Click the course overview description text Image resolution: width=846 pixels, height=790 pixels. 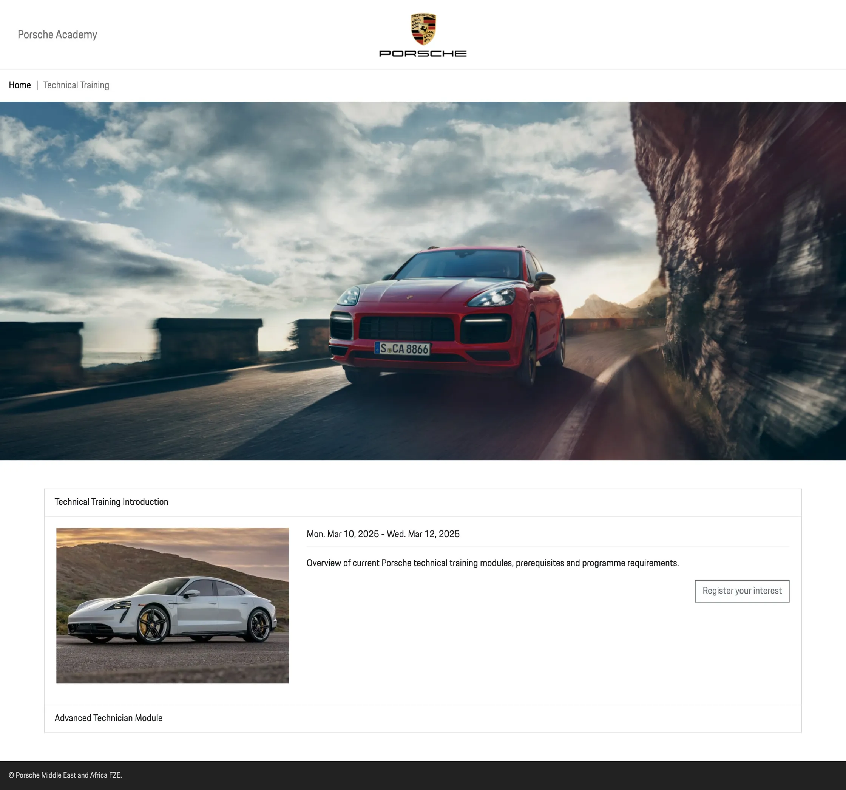(492, 563)
